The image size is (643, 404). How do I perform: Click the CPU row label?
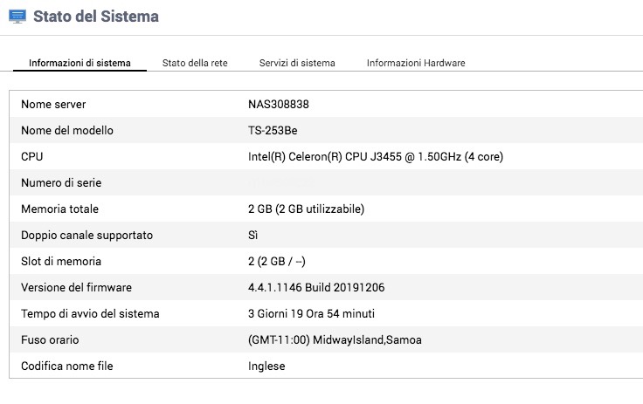click(32, 157)
